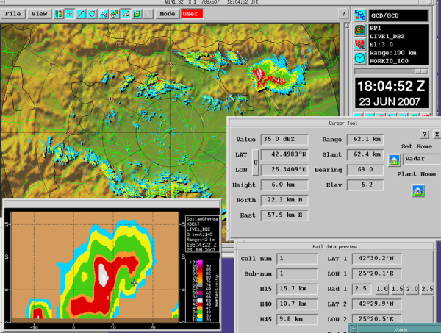
Task: Click the Set Home house icon
Action: pyautogui.click(x=394, y=160)
